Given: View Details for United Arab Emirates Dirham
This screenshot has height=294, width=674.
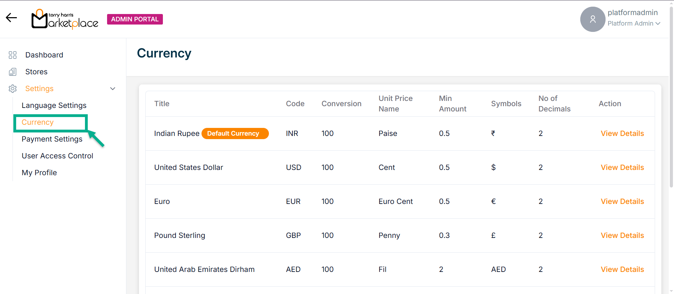Looking at the screenshot, I should coord(622,269).
